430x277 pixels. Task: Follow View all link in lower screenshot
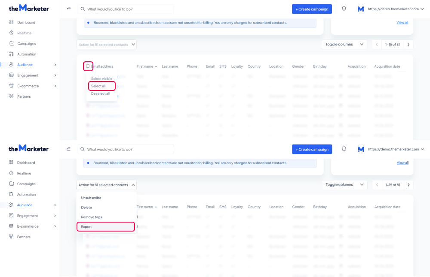pyautogui.click(x=402, y=163)
